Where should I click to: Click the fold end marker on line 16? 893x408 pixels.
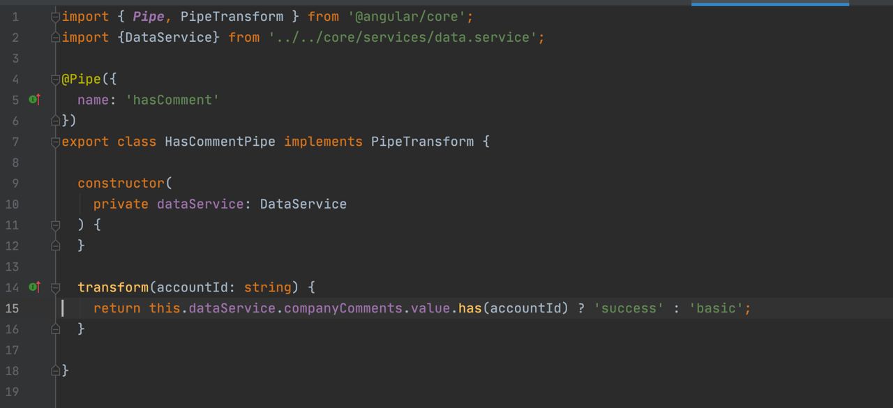pos(56,329)
